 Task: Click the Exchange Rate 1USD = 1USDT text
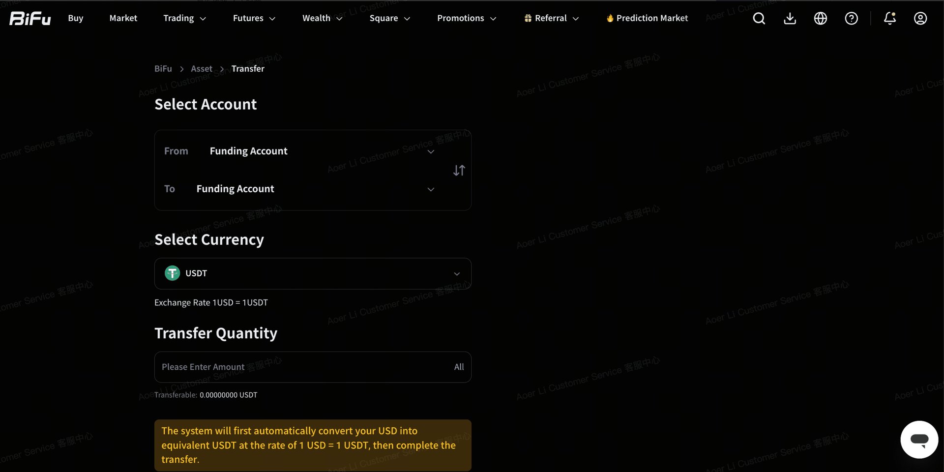pos(211,302)
